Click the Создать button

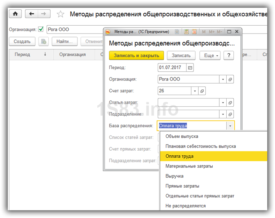tap(22, 41)
